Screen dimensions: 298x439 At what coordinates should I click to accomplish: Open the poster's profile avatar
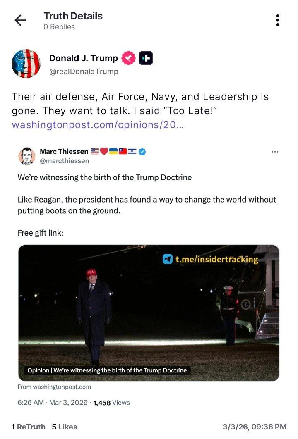(26, 64)
